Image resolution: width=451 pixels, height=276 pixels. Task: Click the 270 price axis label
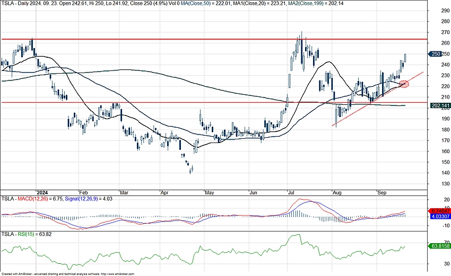pyautogui.click(x=445, y=32)
